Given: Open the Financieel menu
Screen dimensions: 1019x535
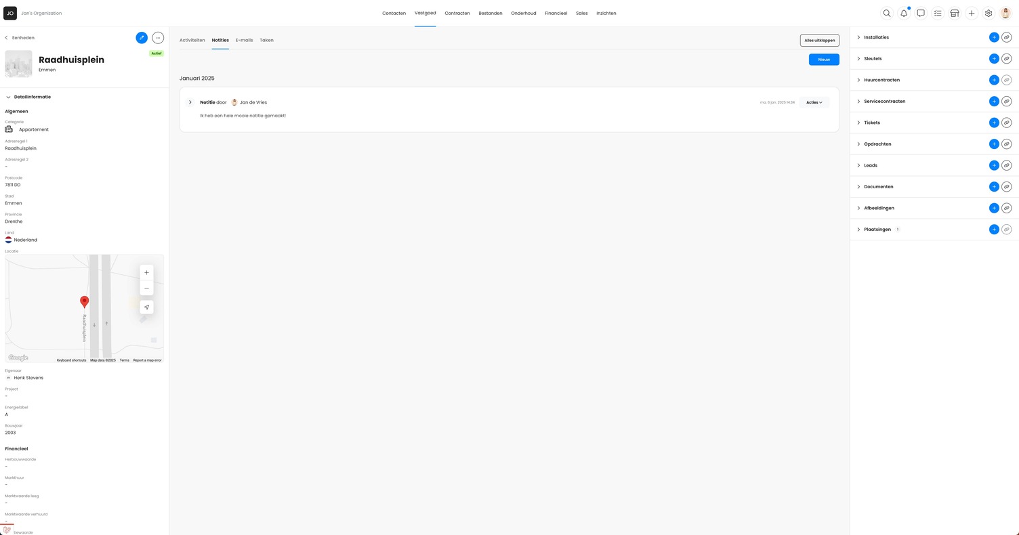Looking at the screenshot, I should pyautogui.click(x=556, y=14).
